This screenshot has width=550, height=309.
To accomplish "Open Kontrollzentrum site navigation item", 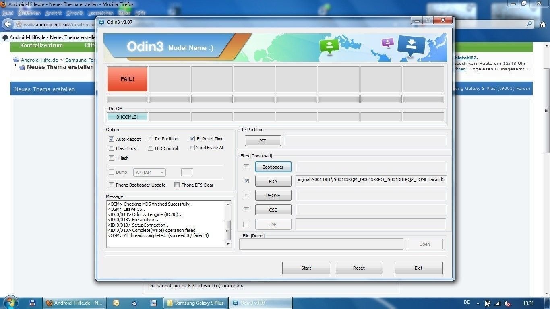I will [41, 45].
